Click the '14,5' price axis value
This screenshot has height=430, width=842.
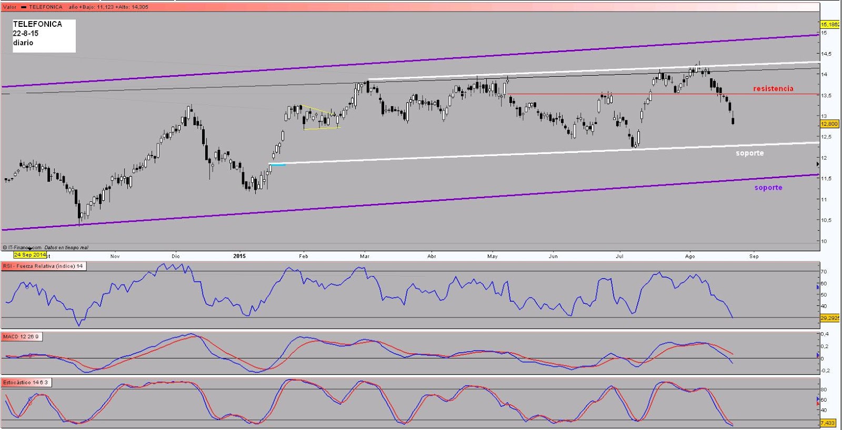[x=826, y=54]
